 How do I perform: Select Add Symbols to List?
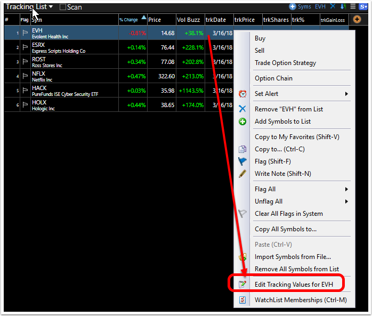click(282, 121)
